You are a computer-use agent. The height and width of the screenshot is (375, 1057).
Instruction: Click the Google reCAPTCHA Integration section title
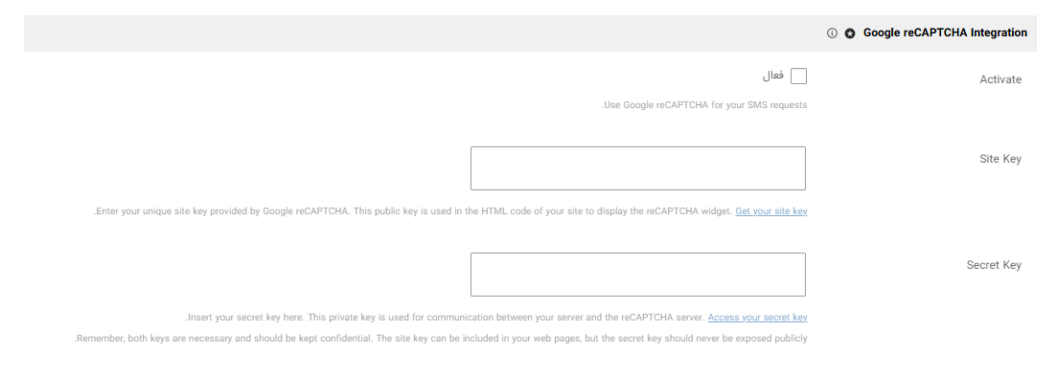[945, 33]
